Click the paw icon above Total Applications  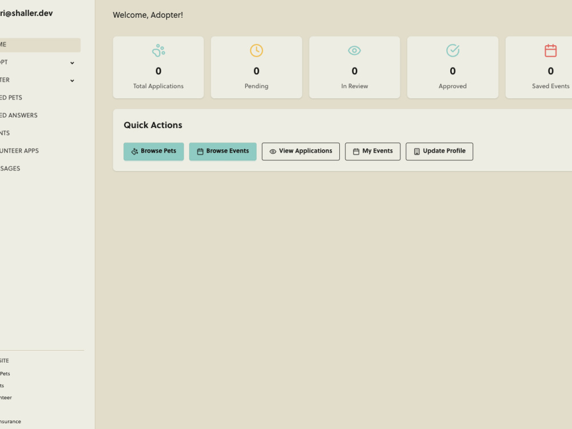pyautogui.click(x=158, y=50)
